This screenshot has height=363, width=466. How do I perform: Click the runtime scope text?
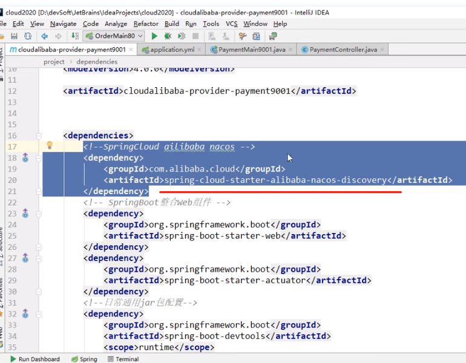(157, 347)
